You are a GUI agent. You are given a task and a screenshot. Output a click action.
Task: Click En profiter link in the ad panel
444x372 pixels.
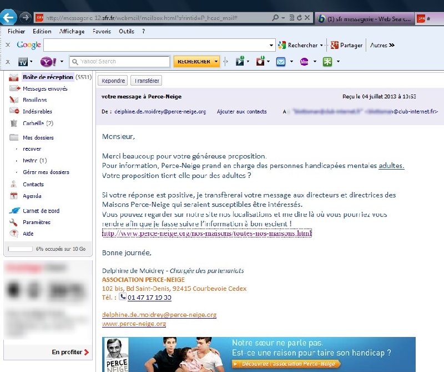point(70,352)
